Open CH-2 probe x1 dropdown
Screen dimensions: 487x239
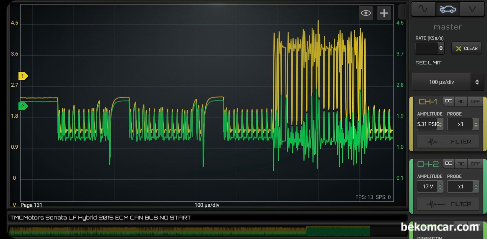[463, 187]
